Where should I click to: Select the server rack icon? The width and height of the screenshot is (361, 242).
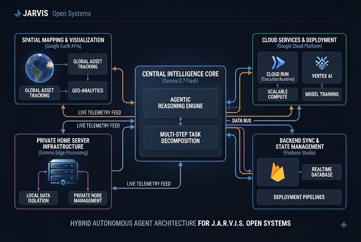click(x=63, y=172)
